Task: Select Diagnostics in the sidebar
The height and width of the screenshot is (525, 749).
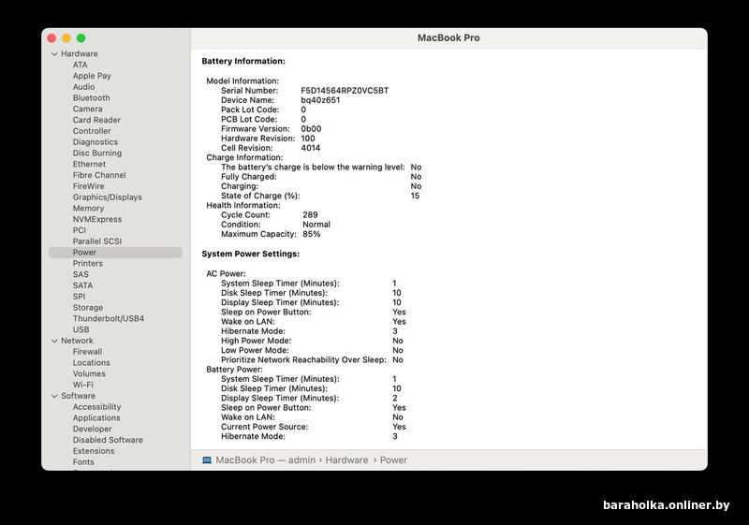Action: (x=95, y=141)
